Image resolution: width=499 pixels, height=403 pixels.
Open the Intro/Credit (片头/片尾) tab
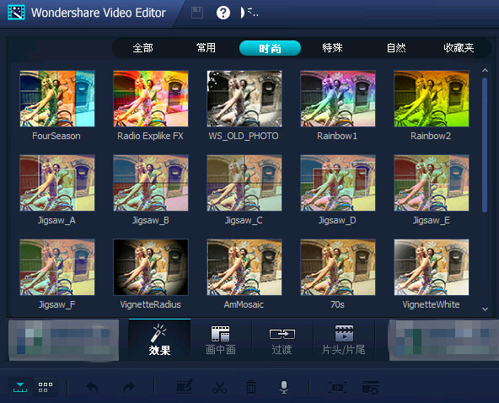click(x=343, y=340)
